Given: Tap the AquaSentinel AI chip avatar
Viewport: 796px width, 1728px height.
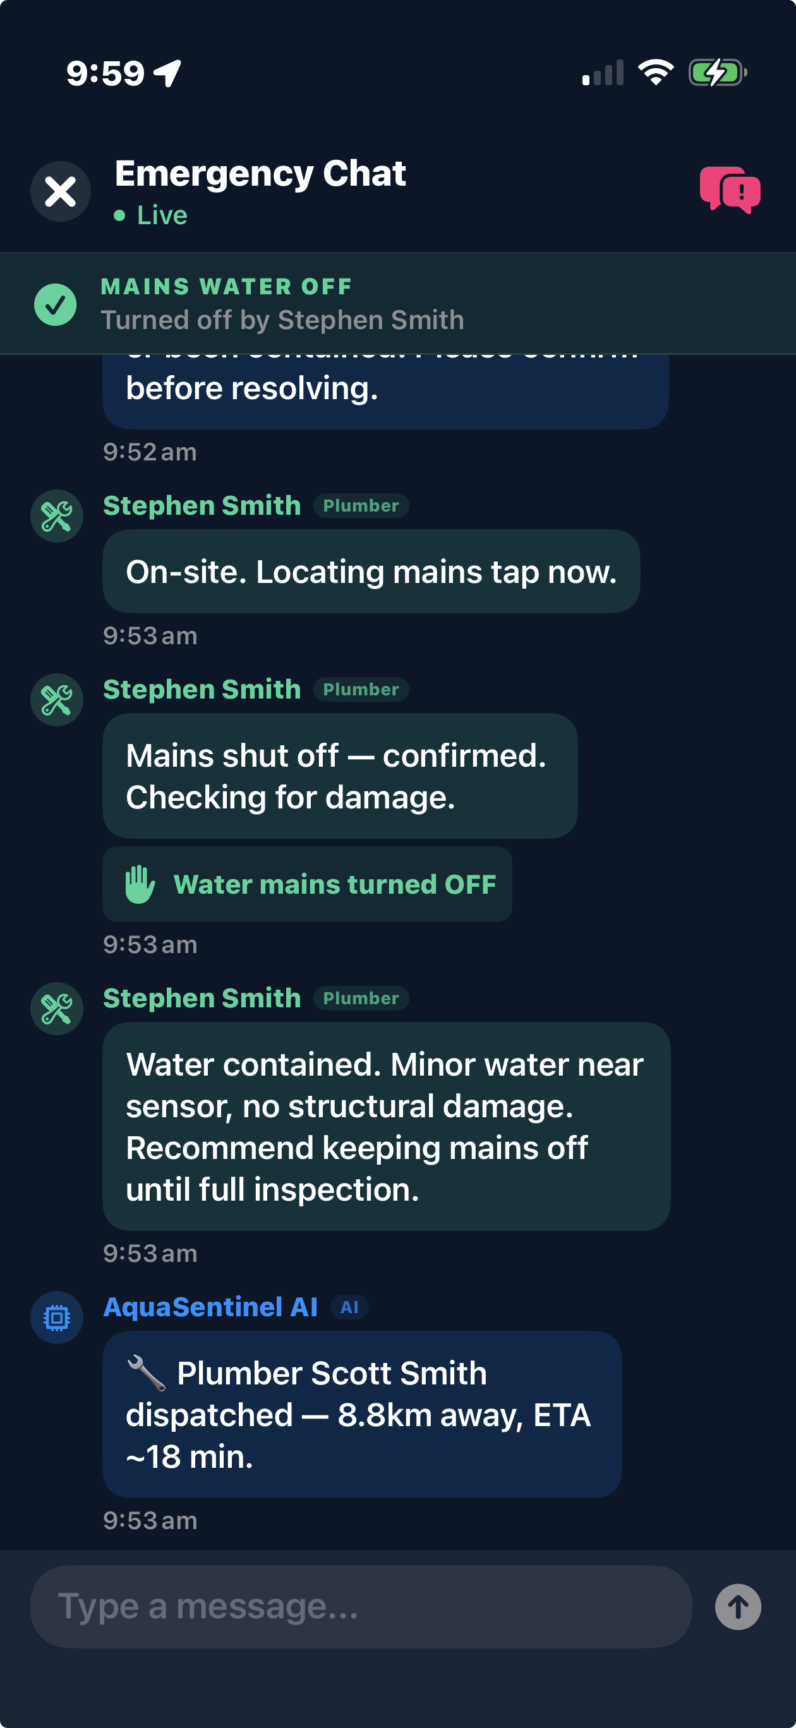Looking at the screenshot, I should pyautogui.click(x=57, y=1316).
